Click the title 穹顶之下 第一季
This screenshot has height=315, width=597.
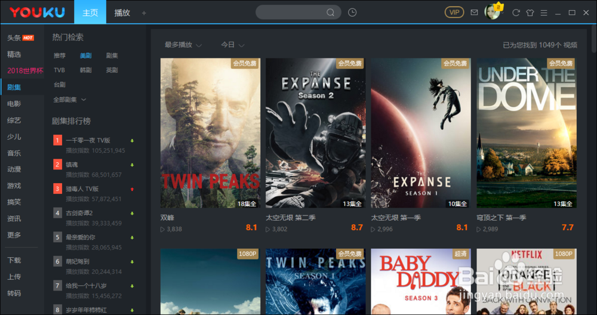tap(501, 218)
